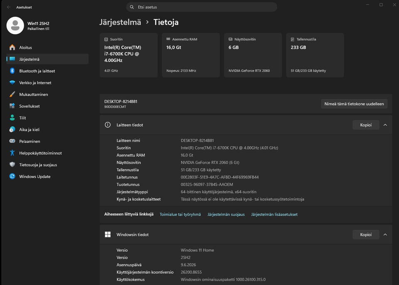Click the Suoritin processor card icon
399x285 pixels.
click(106, 39)
